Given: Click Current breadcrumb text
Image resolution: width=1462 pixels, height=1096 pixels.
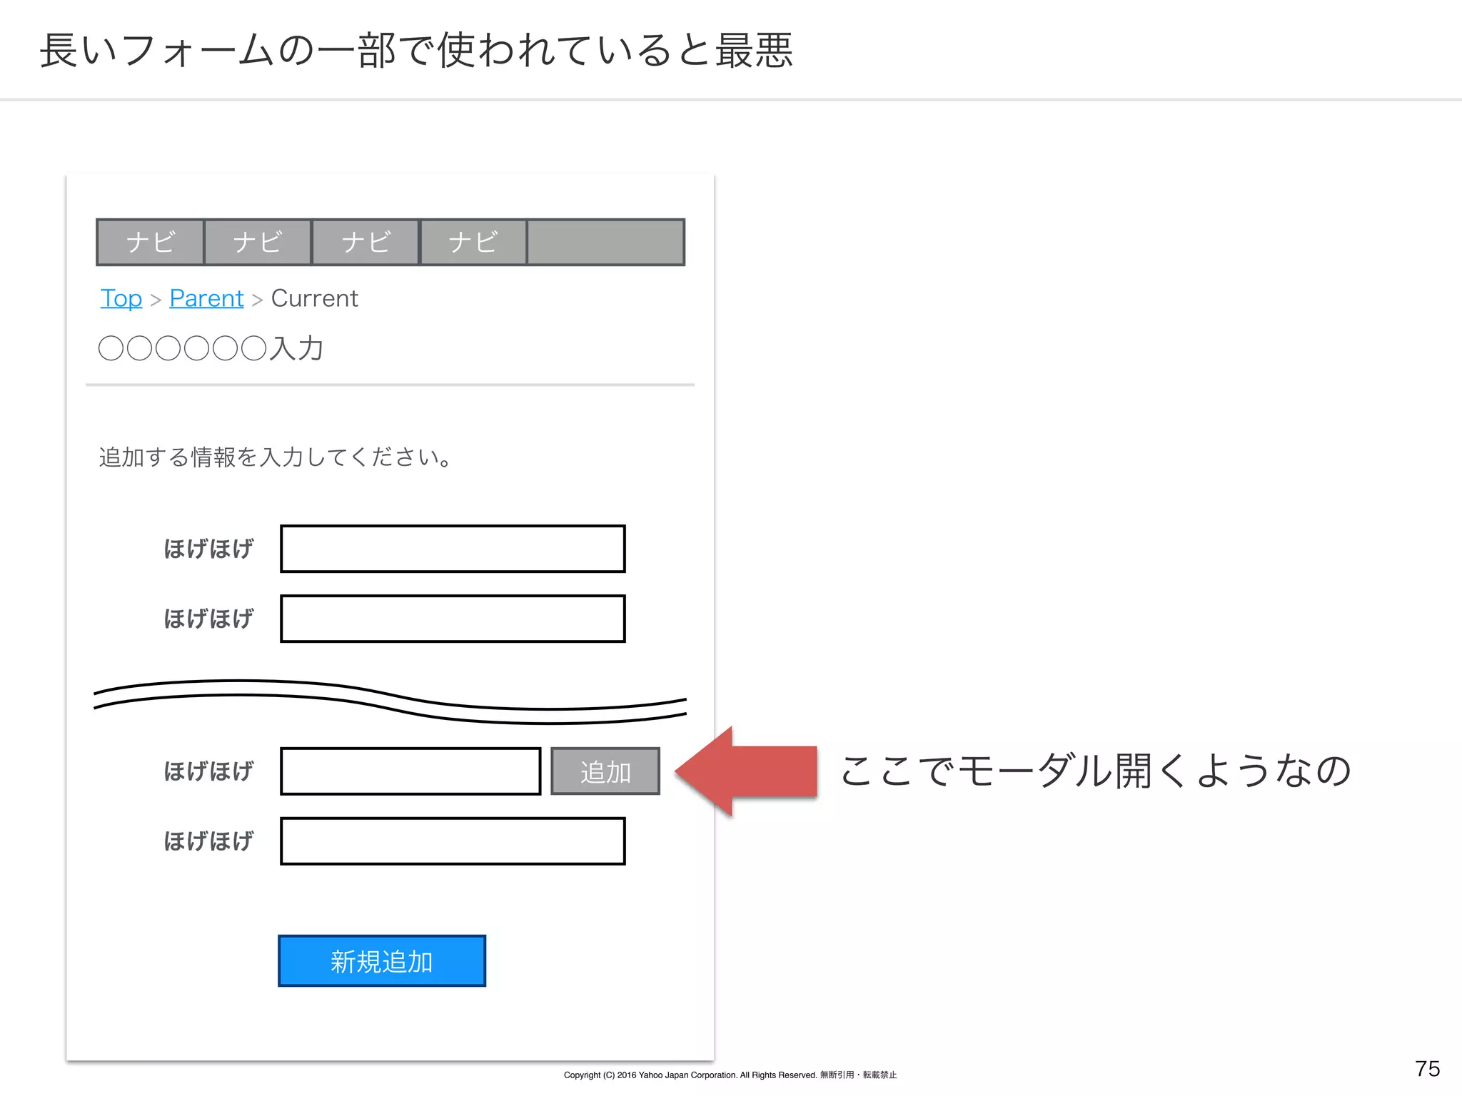Looking at the screenshot, I should point(315,298).
